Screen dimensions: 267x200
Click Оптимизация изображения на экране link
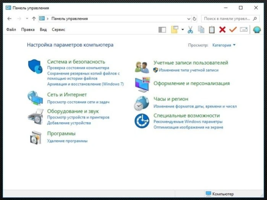(188, 127)
